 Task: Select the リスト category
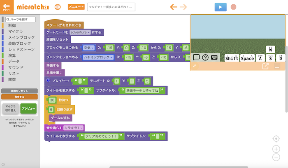pyautogui.click(x=14, y=74)
